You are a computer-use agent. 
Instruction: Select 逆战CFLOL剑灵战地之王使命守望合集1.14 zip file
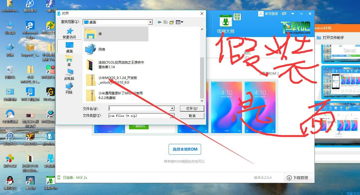coord(116,65)
